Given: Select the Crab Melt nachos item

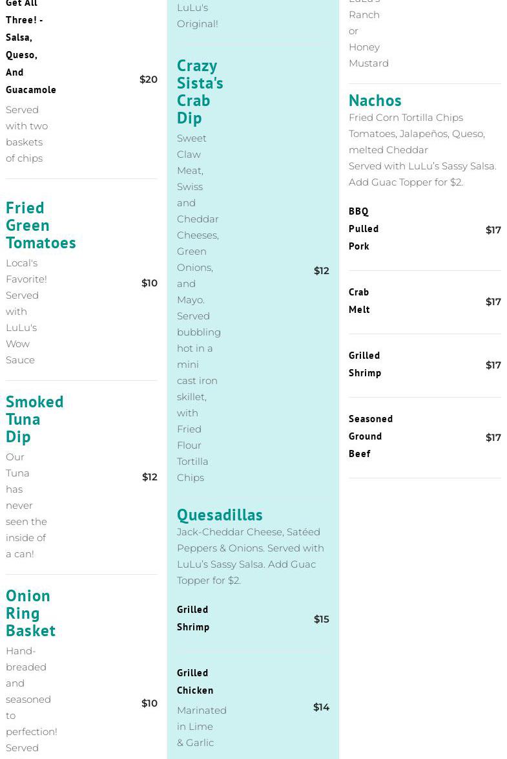Looking at the screenshot, I should tap(359, 301).
